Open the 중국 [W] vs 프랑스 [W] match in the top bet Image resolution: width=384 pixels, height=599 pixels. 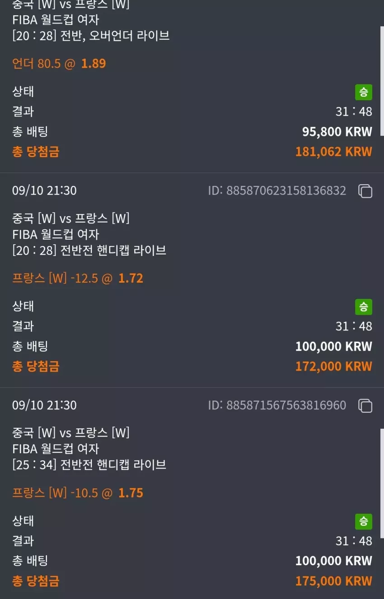71,5
